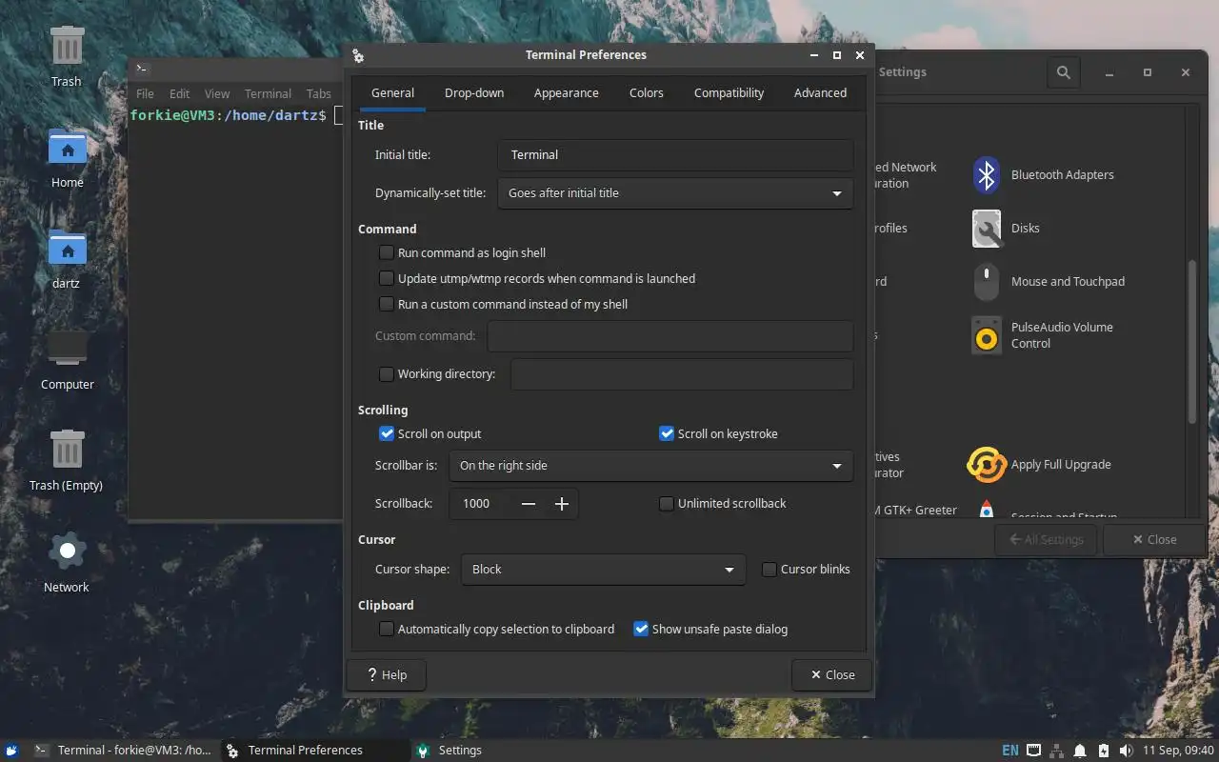Open the Dynamically-set title dropdown
Screen dimensions: 1219x762
tap(675, 193)
